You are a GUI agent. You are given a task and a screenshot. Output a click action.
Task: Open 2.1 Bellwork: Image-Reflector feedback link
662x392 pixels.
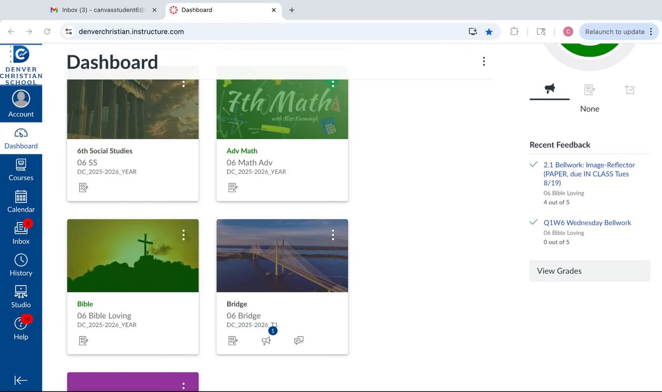pyautogui.click(x=589, y=174)
